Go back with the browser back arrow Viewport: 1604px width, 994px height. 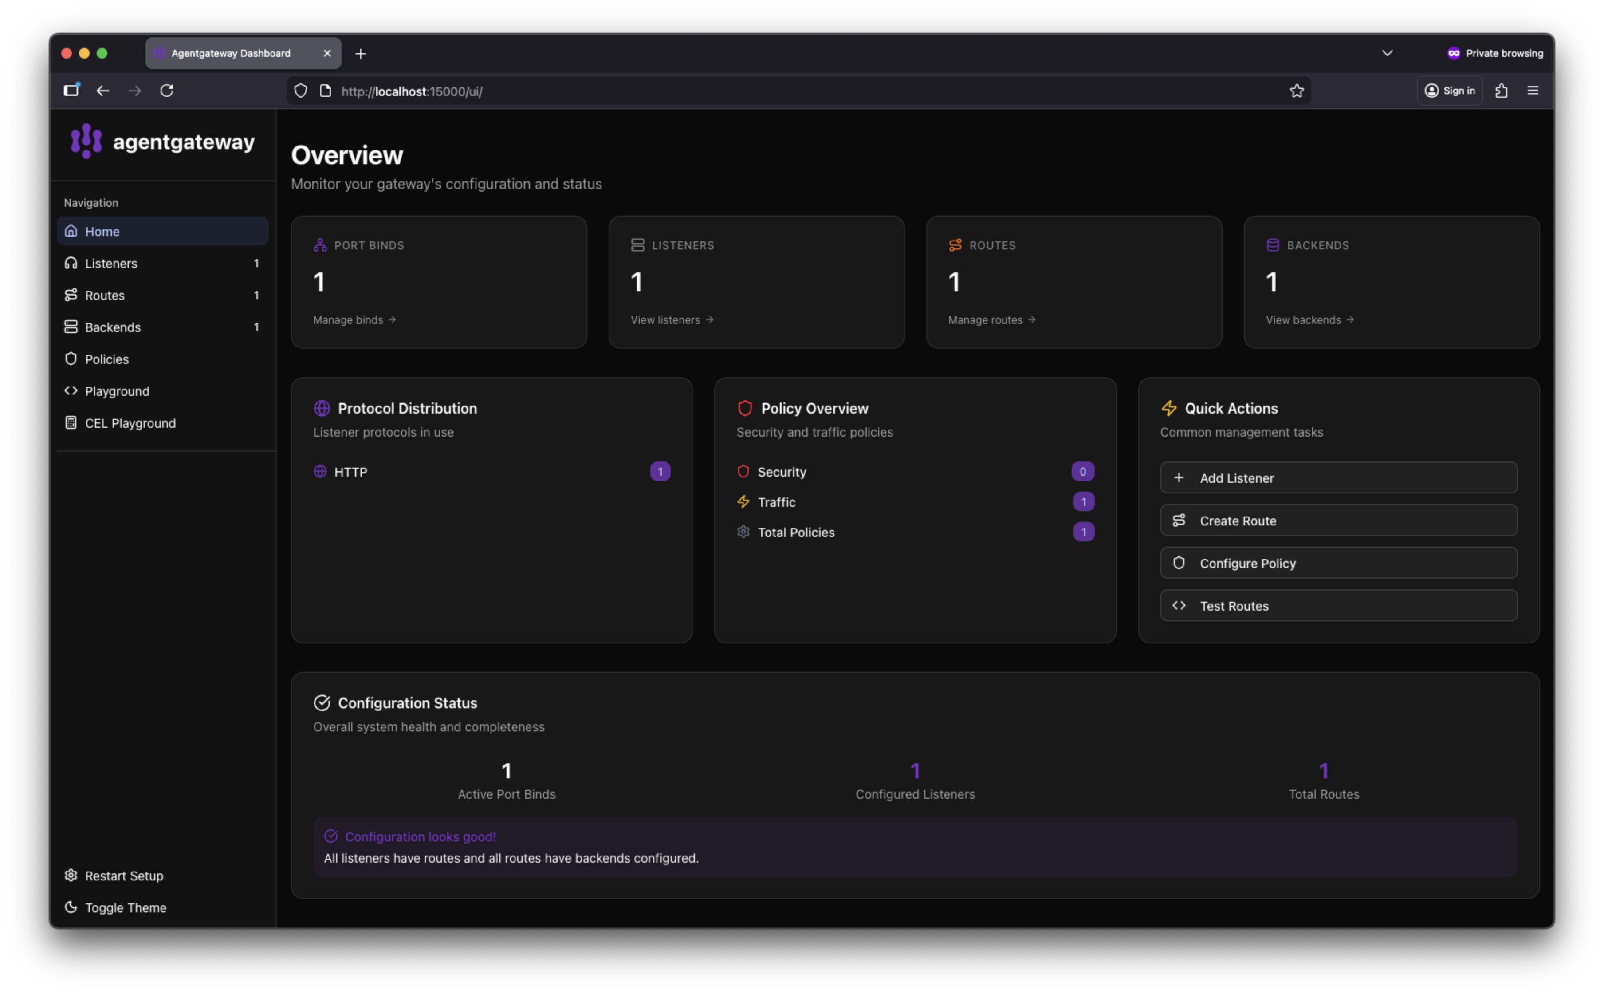pos(103,91)
